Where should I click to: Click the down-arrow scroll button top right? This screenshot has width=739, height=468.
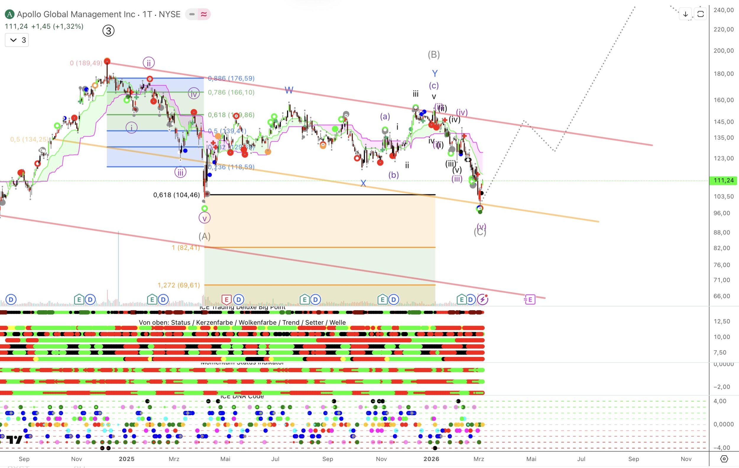(x=685, y=14)
